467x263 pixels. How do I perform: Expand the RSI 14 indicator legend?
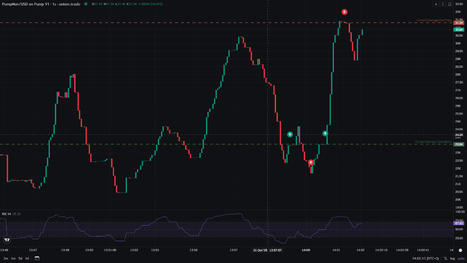click(6, 214)
